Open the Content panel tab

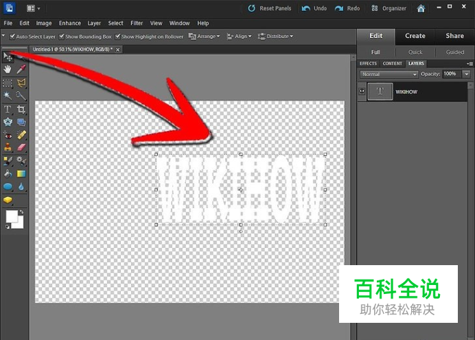[x=392, y=64]
